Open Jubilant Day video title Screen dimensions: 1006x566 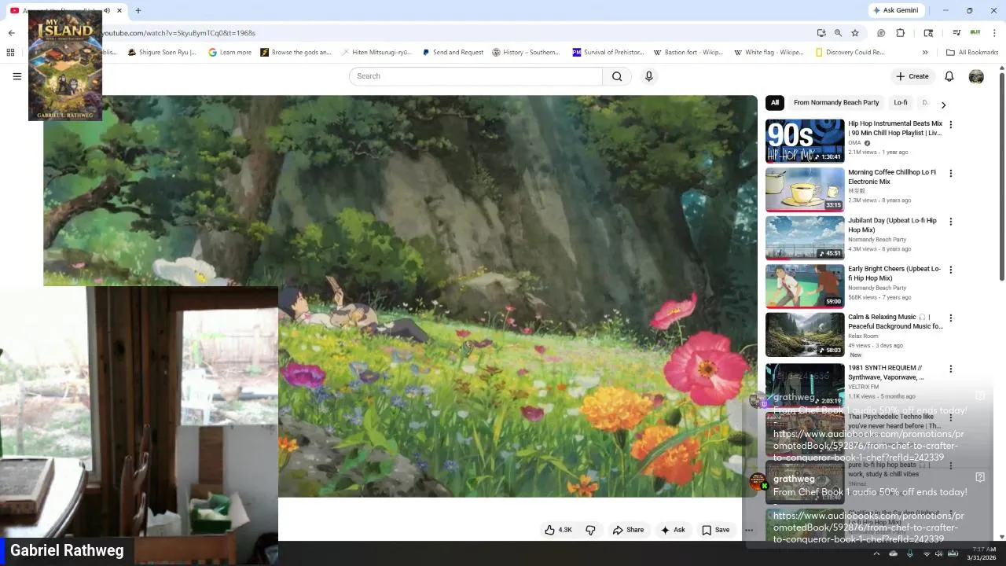tap(892, 225)
